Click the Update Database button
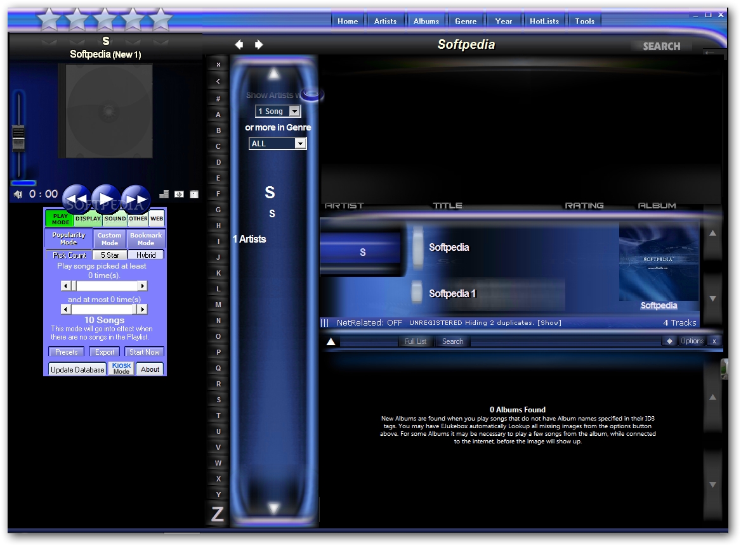The height and width of the screenshot is (546, 741). click(77, 369)
